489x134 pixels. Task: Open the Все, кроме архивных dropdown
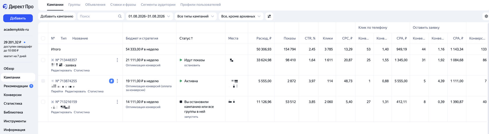point(241,16)
